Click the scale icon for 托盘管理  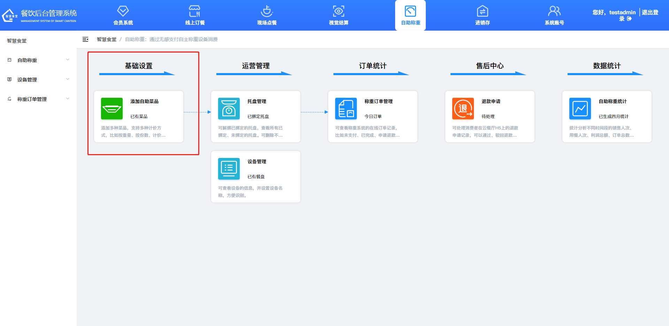[x=229, y=109]
